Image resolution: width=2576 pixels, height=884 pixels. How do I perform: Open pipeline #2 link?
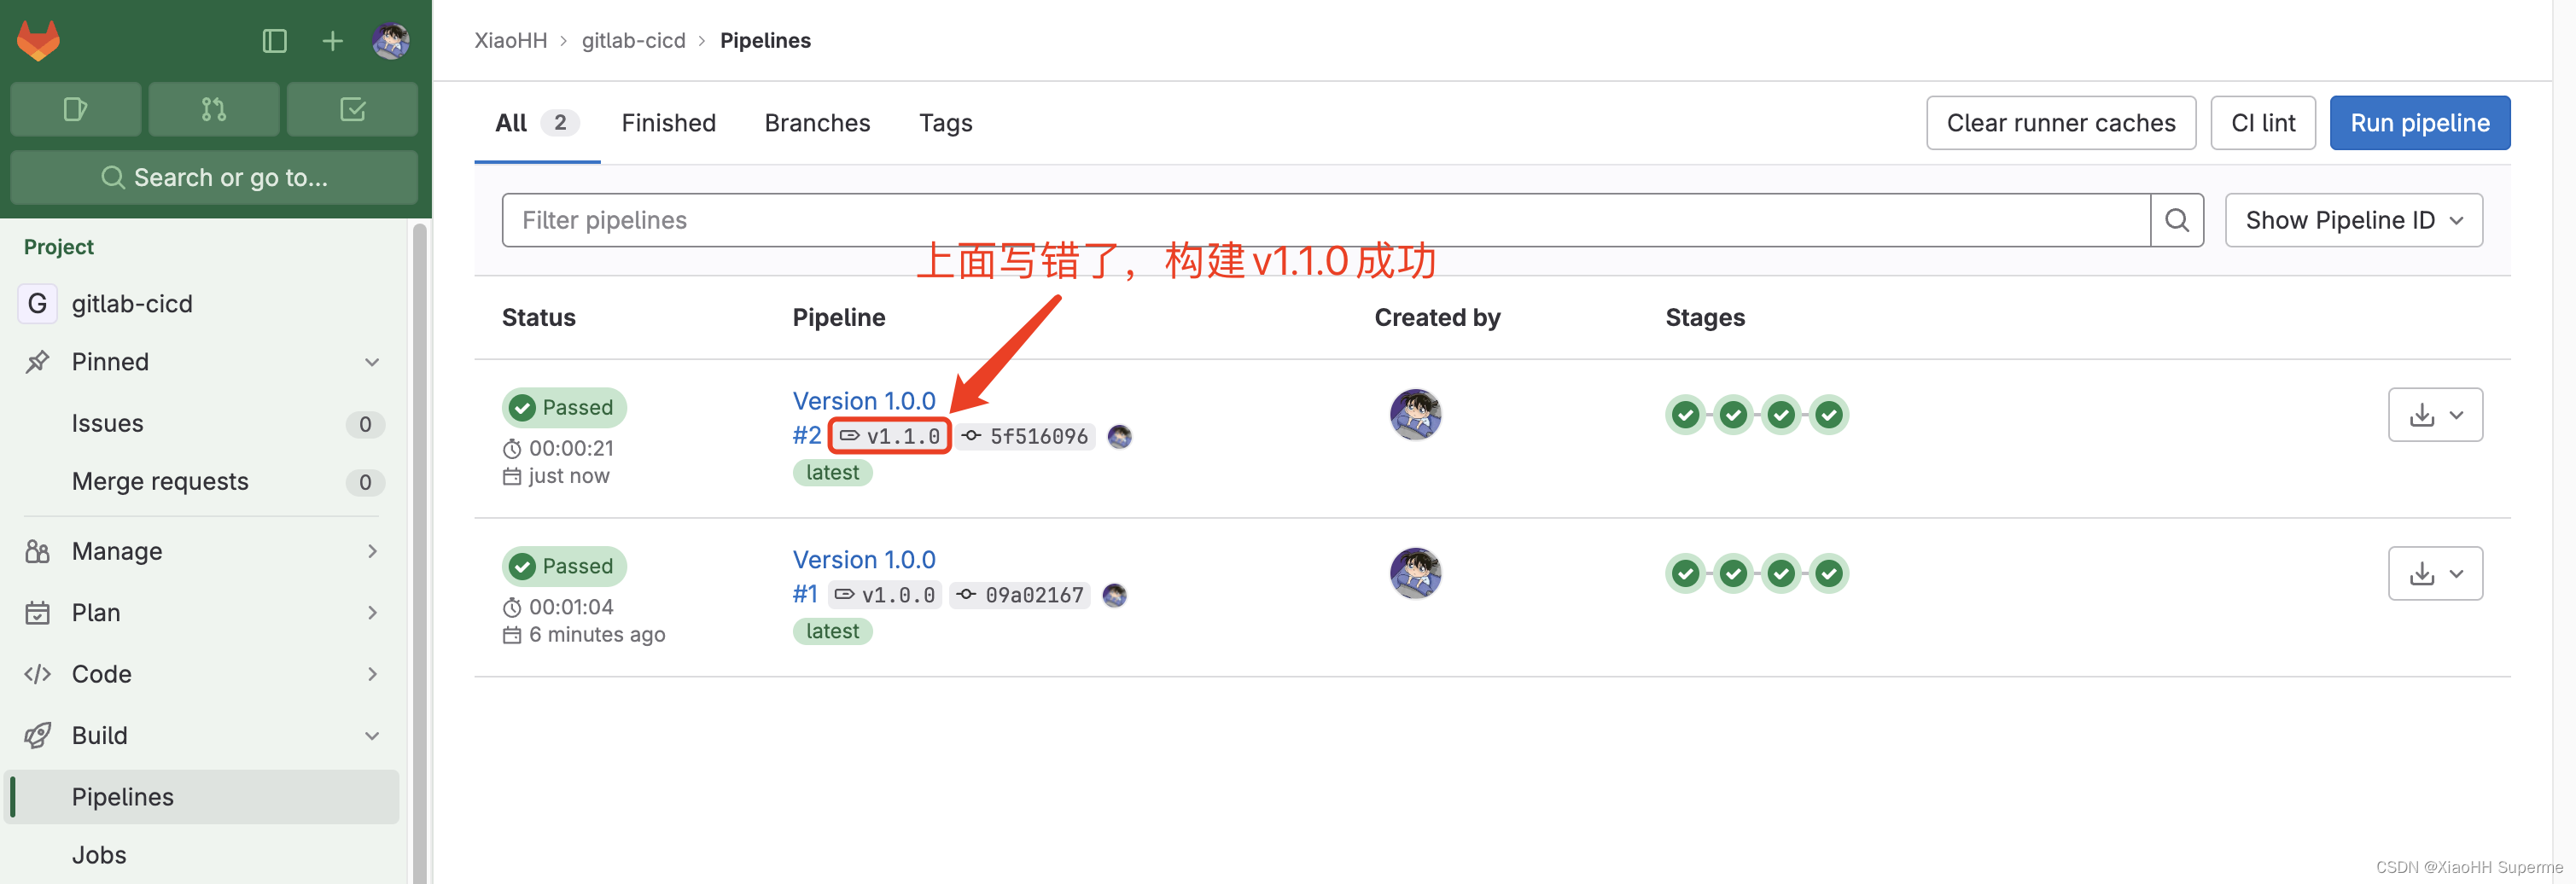(806, 436)
